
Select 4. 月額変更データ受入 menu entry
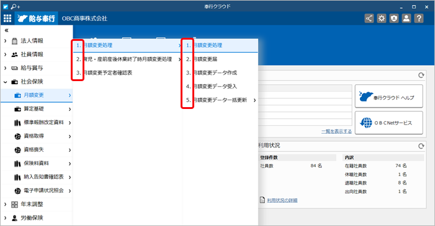(220, 87)
